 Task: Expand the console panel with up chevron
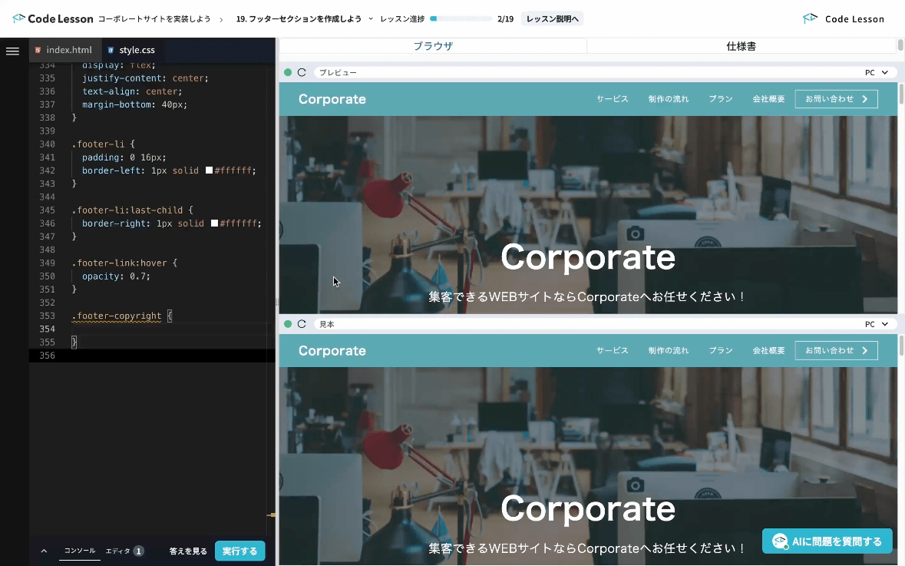(x=44, y=551)
